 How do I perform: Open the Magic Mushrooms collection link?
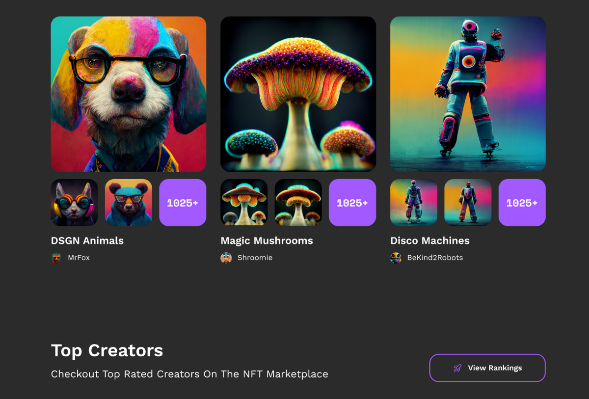click(267, 240)
